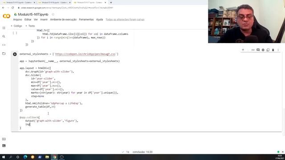Screen dimensions: 285x160
Task: Open the Inserir menu
Action: coord(44,20)
